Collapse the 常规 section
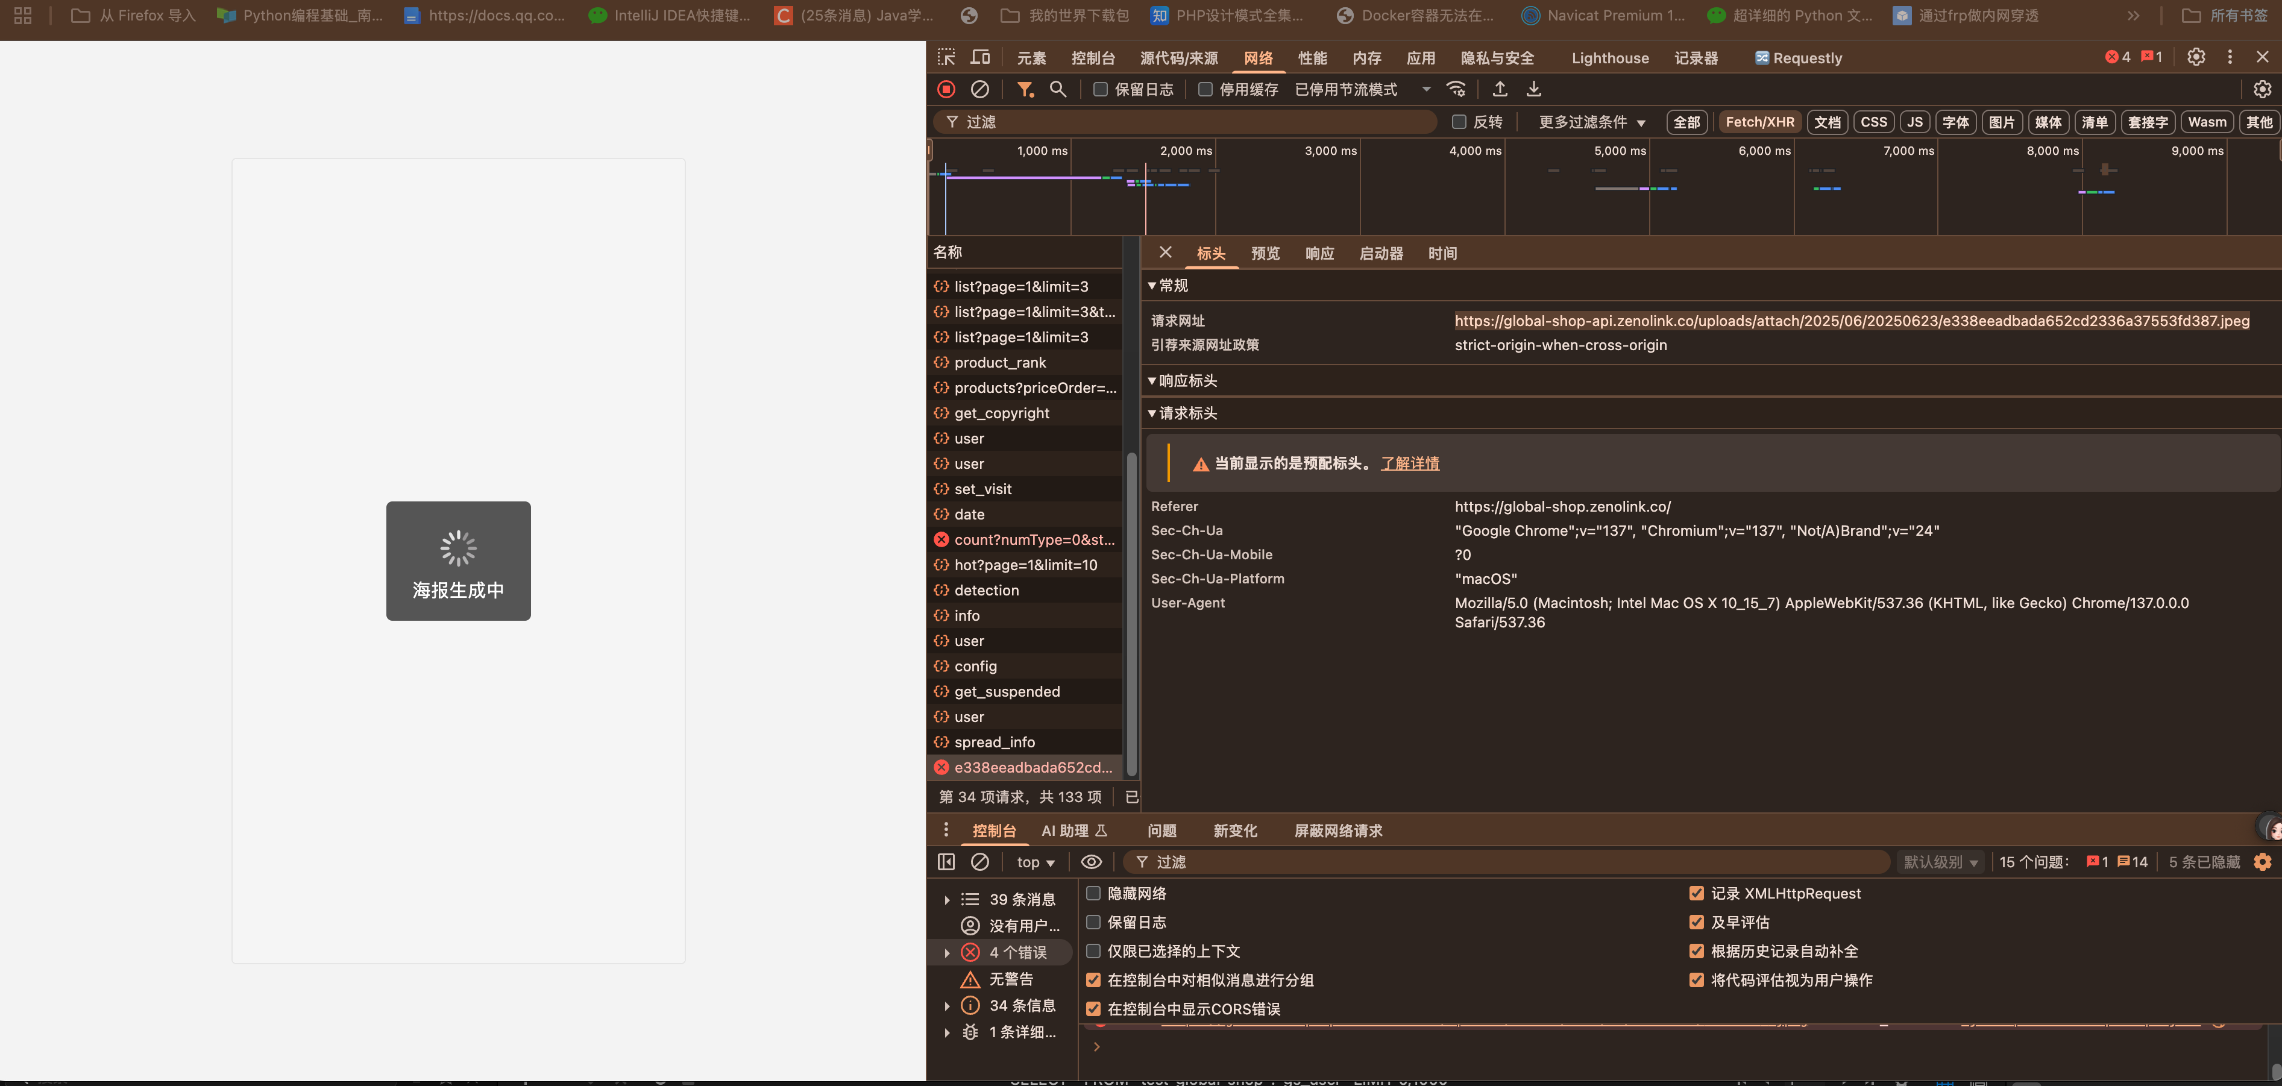 (x=1169, y=285)
